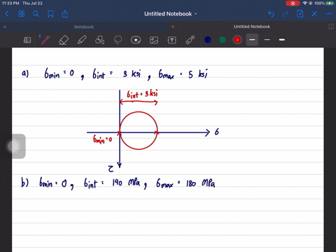Choose the red pen color

pos(237,40)
